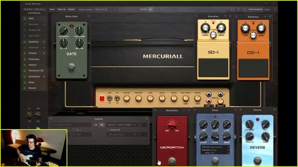Image resolution: width=298 pixels, height=167 pixels.
Task: Click the GATE pedal Release knob
Action: pyautogui.click(x=79, y=43)
